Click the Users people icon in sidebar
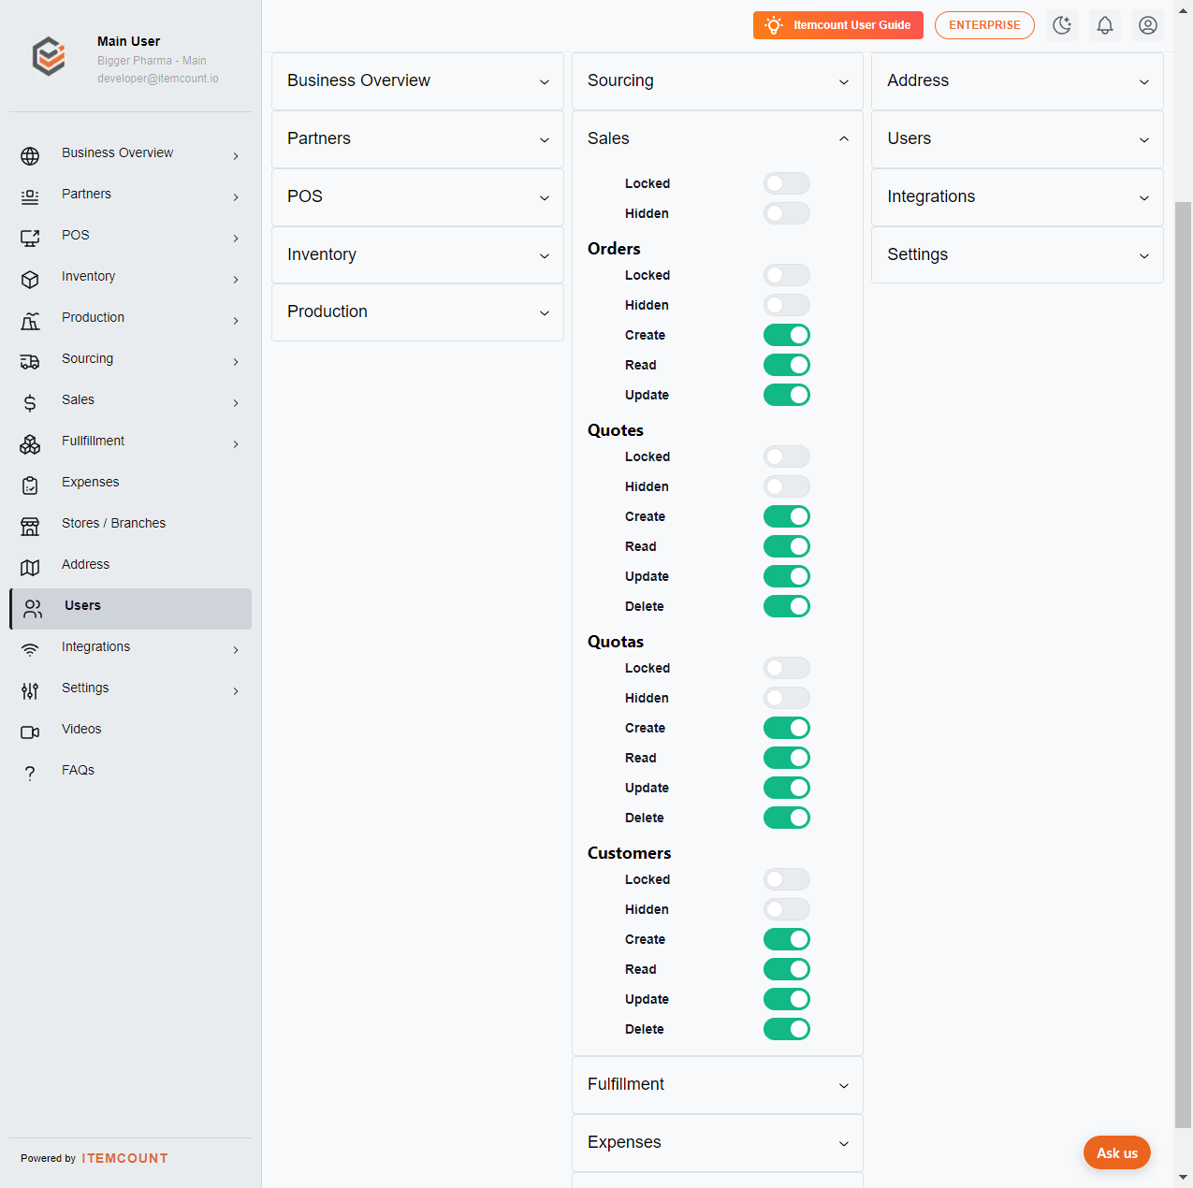 (x=33, y=609)
